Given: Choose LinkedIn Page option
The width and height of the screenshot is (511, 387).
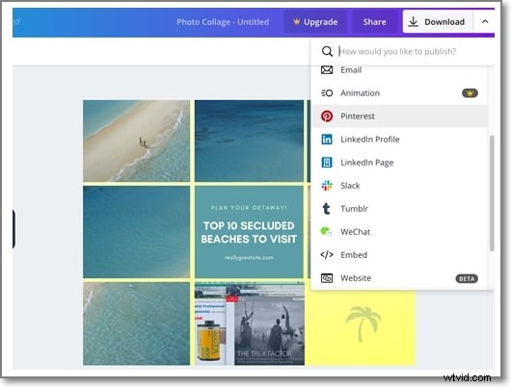Looking at the screenshot, I should pos(399,163).
